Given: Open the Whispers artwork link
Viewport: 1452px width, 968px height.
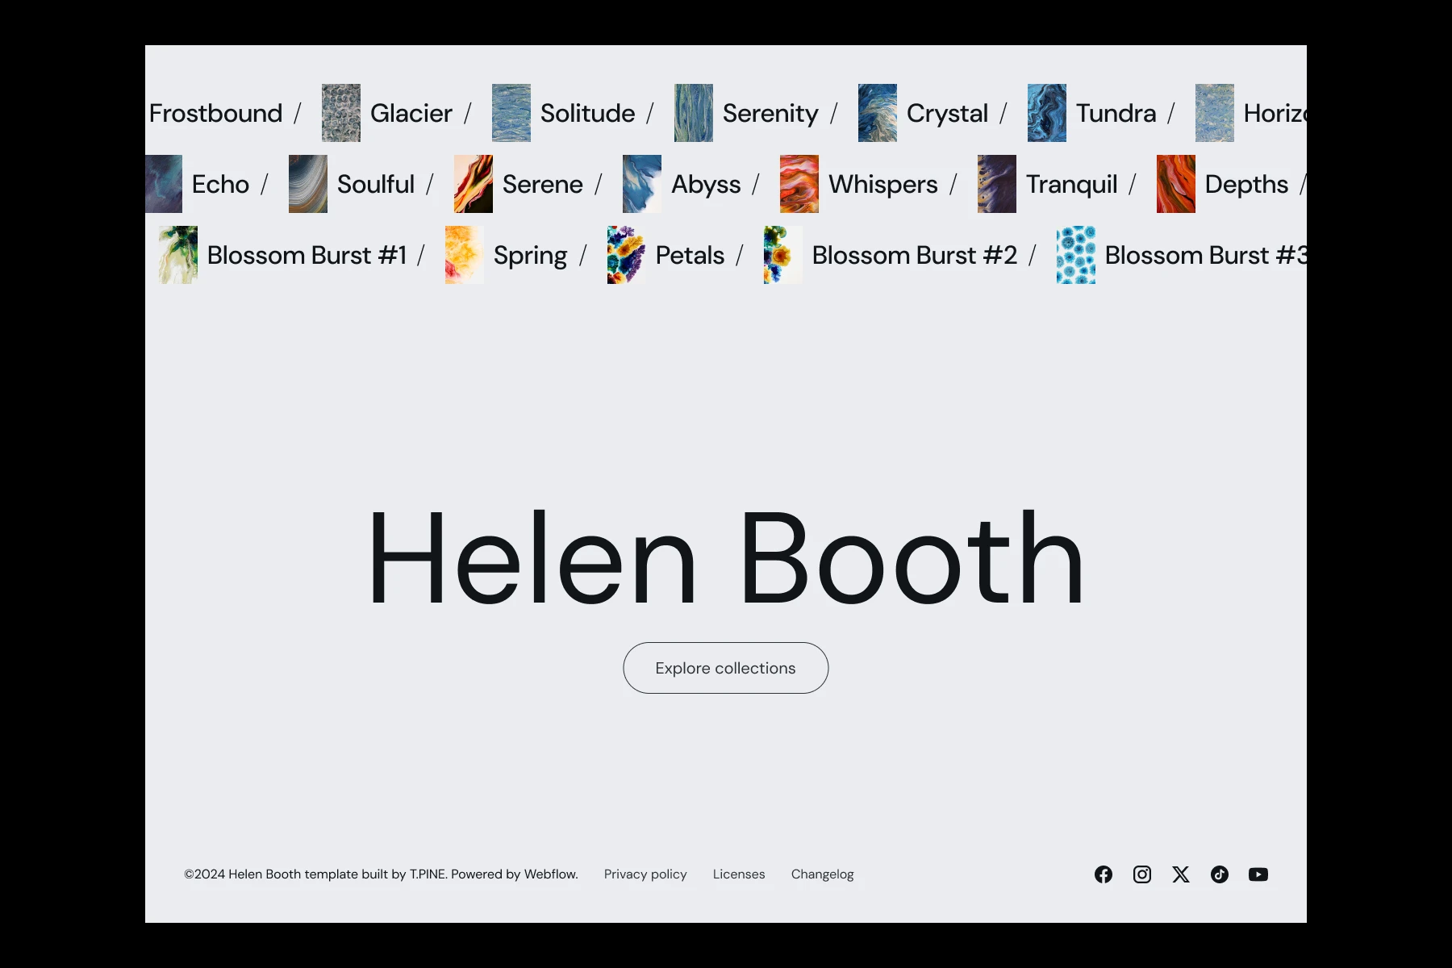Looking at the screenshot, I should pos(883,184).
